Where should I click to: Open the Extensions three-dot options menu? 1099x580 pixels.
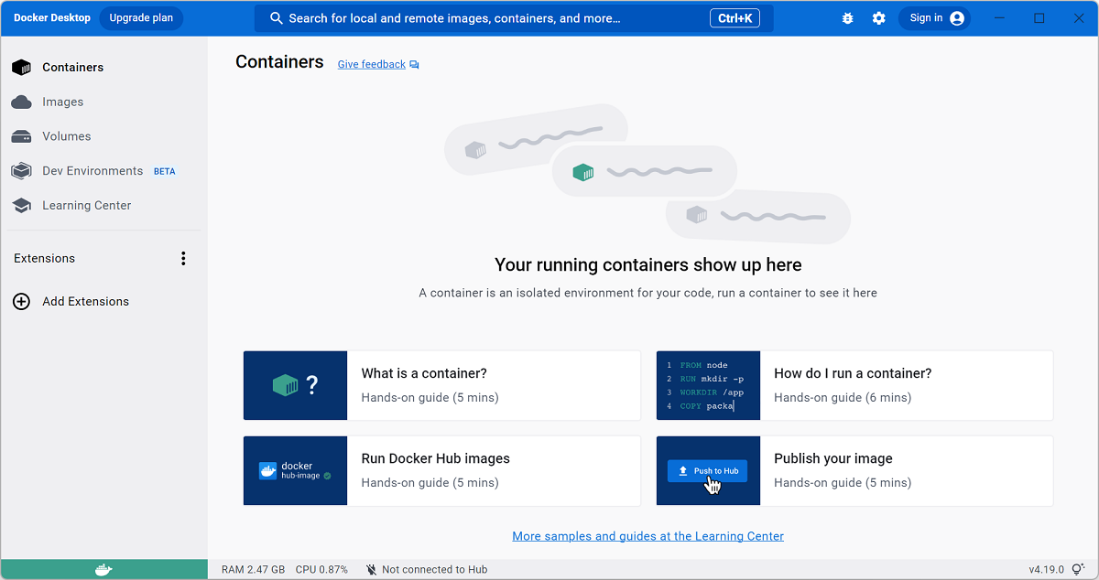tap(183, 258)
